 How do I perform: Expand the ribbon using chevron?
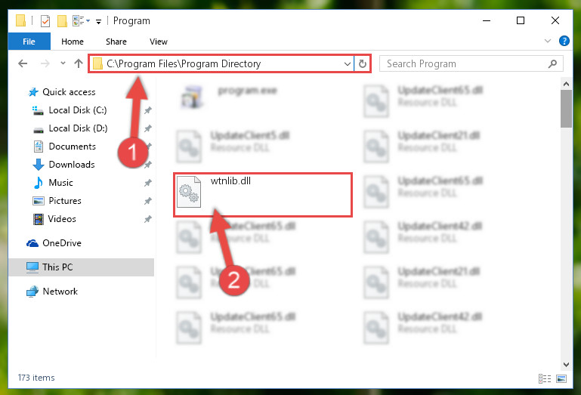(547, 41)
